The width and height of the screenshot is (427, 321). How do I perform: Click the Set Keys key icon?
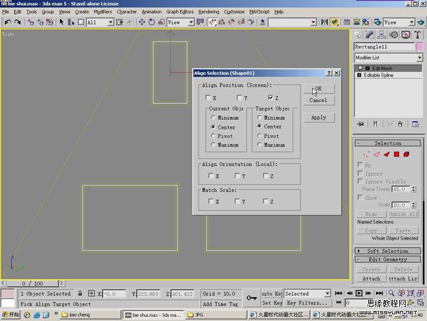coord(252,298)
